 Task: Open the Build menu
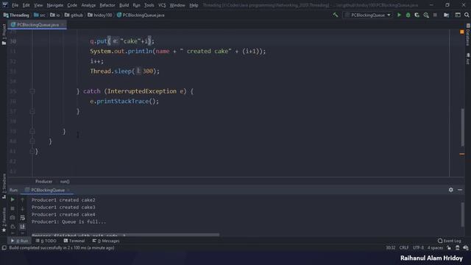tap(124, 5)
